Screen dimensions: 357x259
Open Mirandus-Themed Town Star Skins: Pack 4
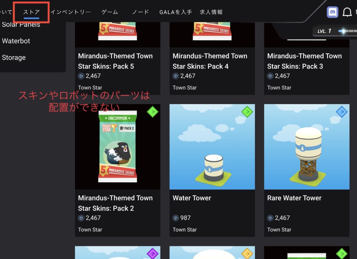click(x=210, y=61)
